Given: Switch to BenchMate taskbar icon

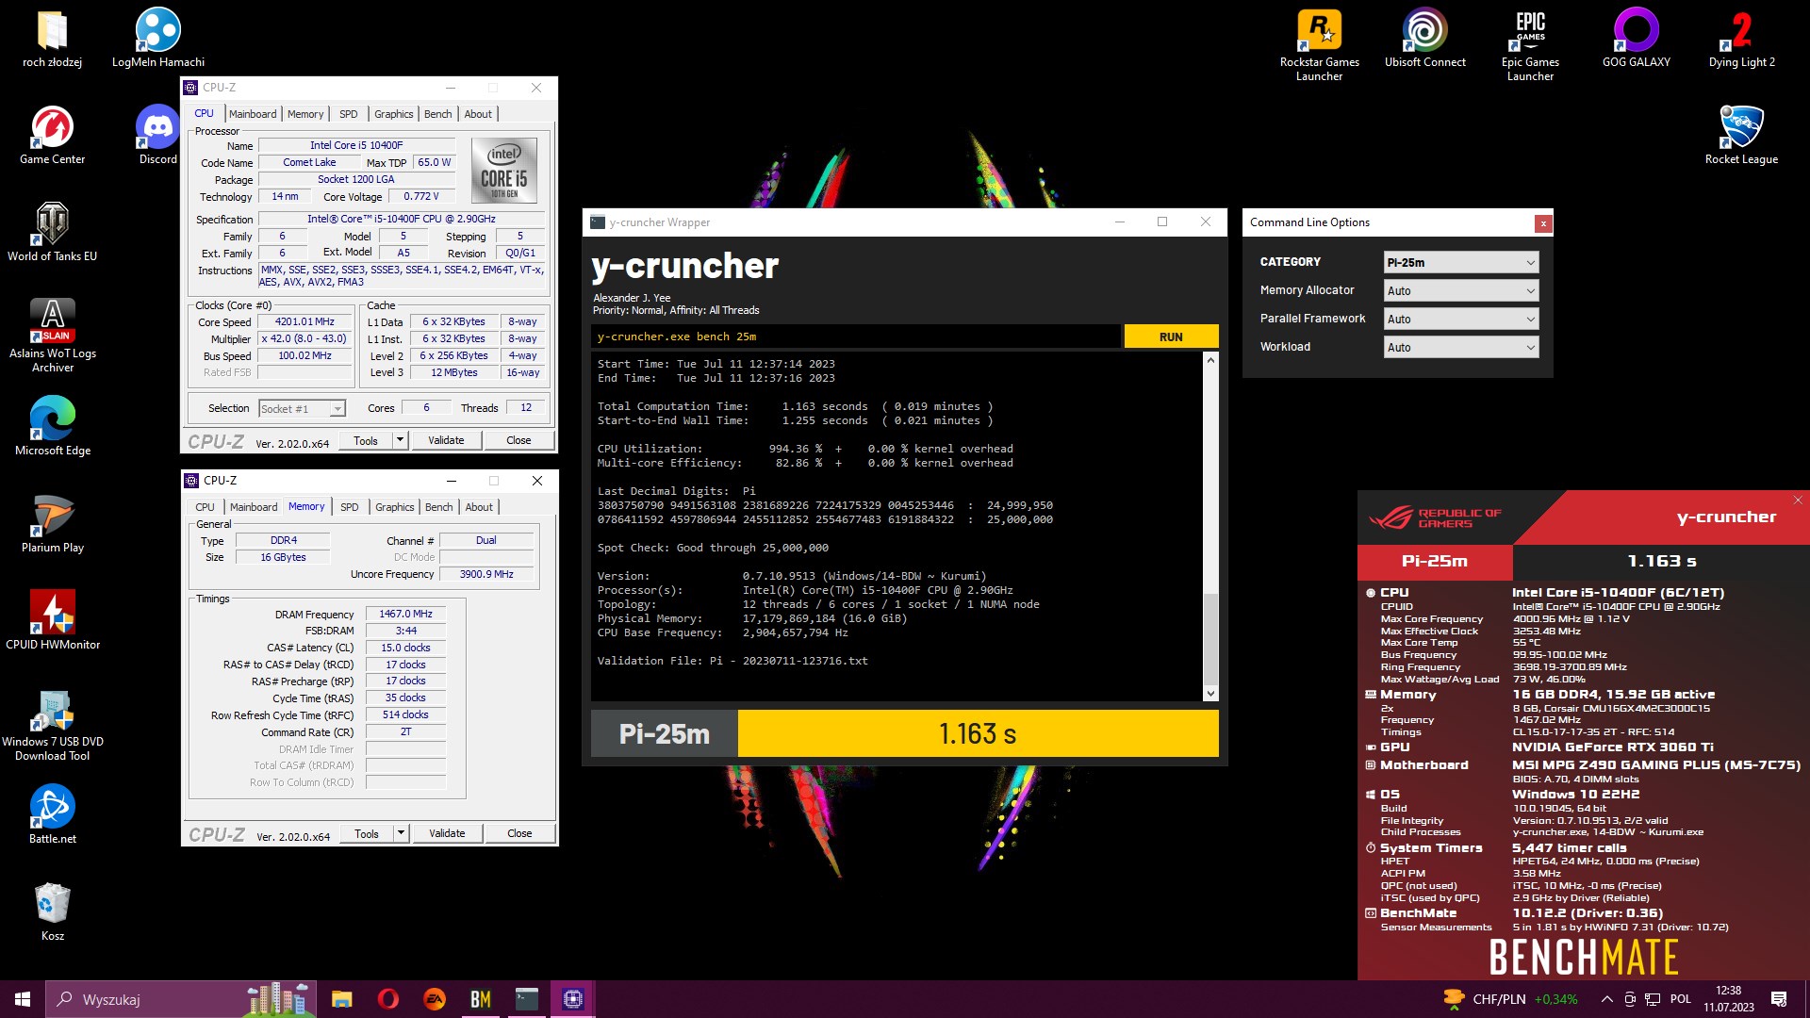Looking at the screenshot, I should click(480, 999).
